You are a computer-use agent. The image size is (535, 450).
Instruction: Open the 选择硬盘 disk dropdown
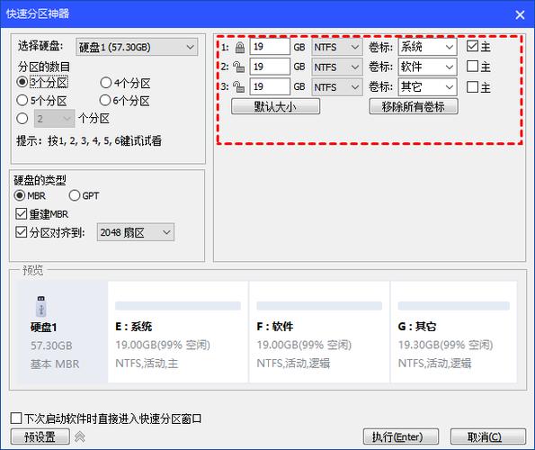(x=137, y=47)
